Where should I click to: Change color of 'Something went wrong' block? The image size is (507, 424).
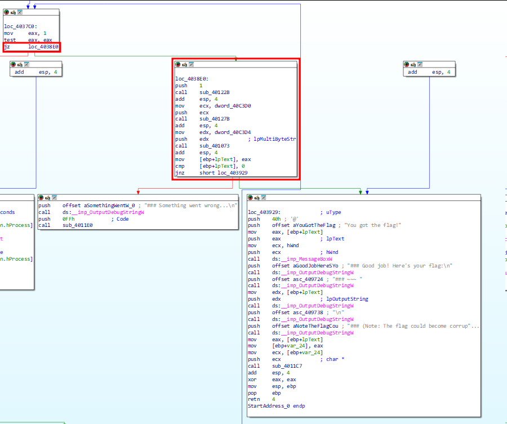[41, 198]
